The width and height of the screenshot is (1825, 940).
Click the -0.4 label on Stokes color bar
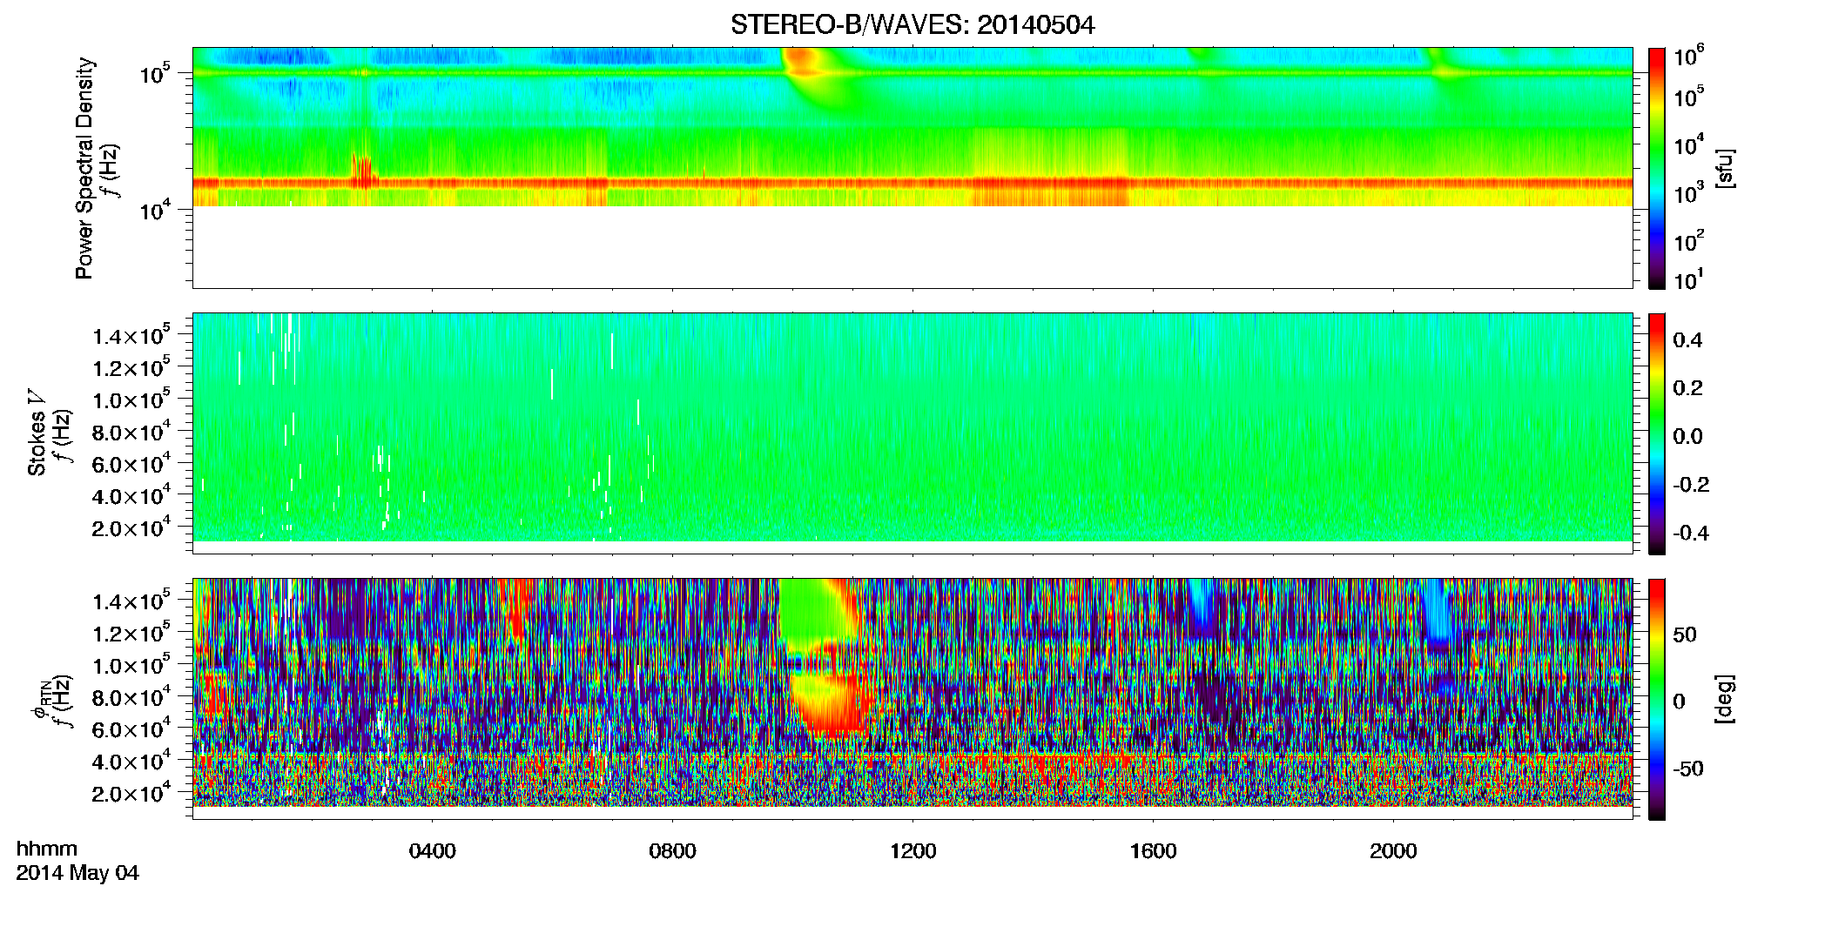[1691, 533]
